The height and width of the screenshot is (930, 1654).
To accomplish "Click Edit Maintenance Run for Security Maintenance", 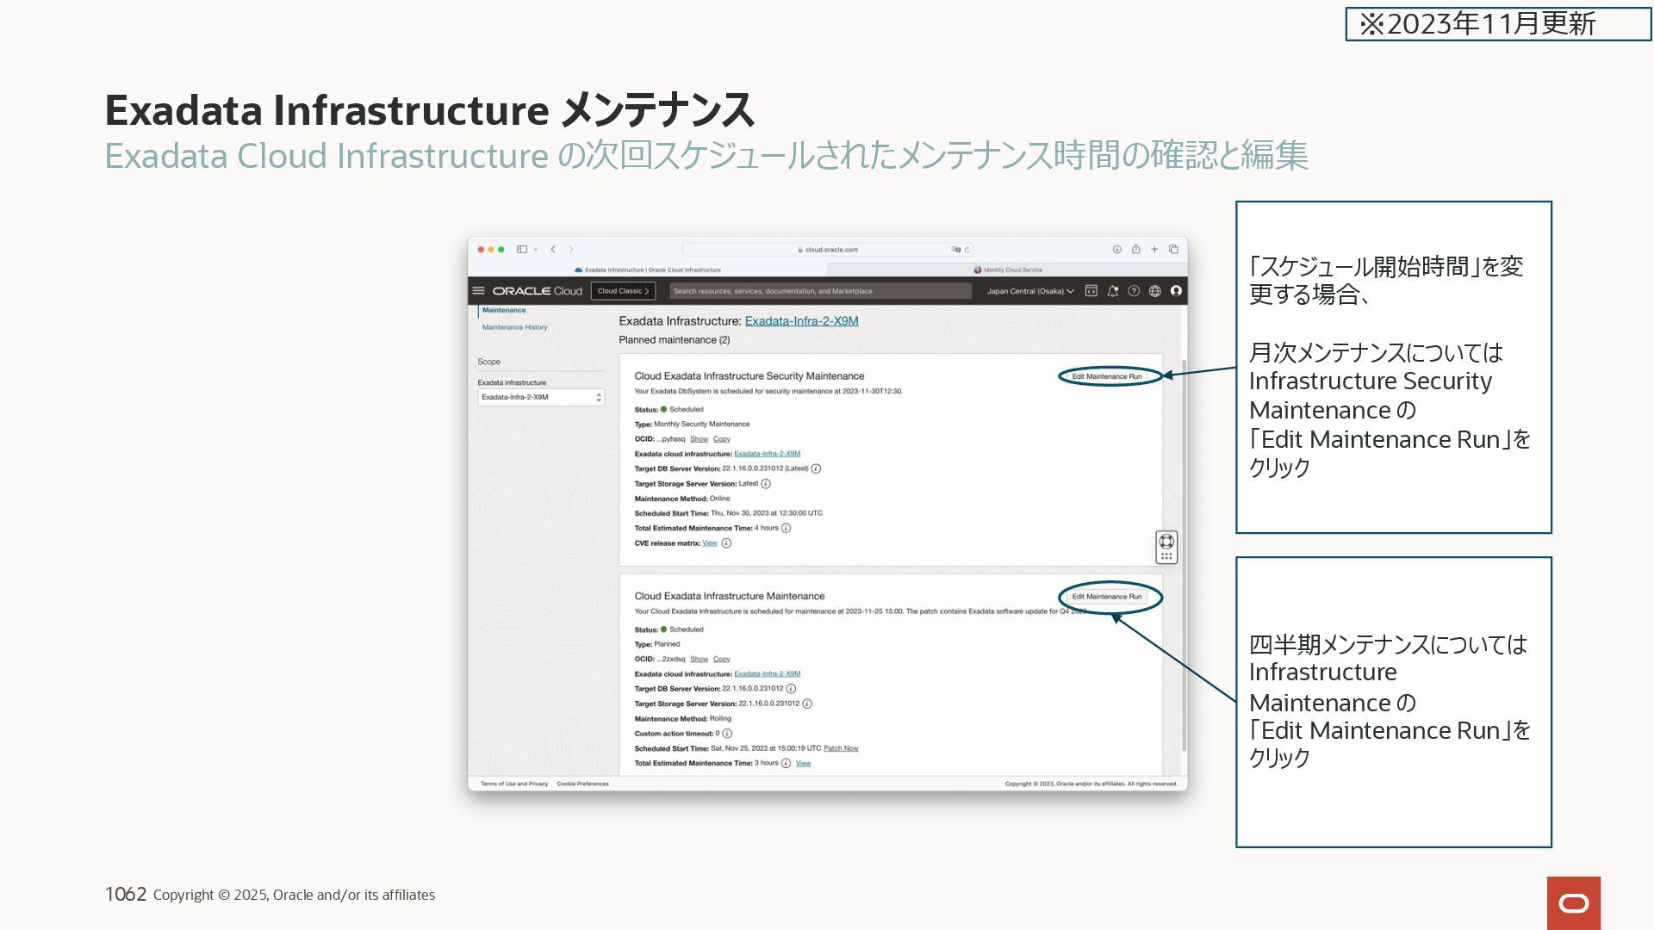I will point(1106,376).
